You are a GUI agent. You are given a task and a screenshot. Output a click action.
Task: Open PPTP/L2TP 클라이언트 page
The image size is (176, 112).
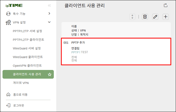(x=28, y=40)
